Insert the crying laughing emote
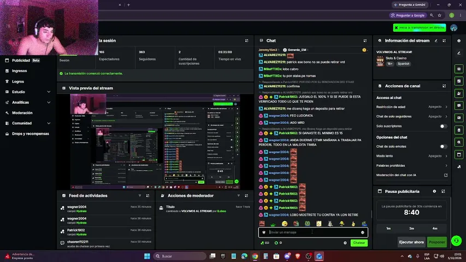466x262 pixels. point(285,223)
